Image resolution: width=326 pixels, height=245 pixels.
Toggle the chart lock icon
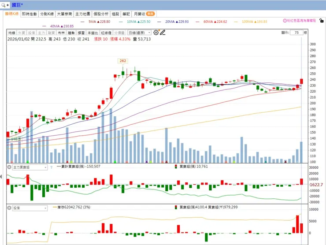(322, 21)
